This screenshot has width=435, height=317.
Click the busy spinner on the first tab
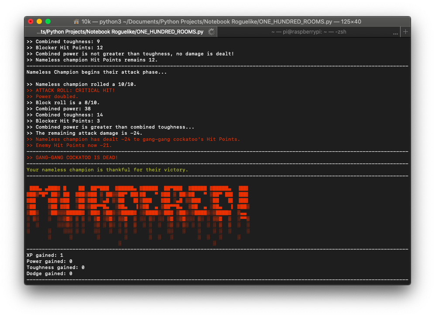click(212, 32)
